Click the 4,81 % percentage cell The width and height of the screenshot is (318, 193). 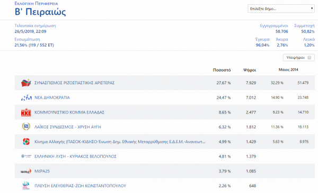point(225,156)
